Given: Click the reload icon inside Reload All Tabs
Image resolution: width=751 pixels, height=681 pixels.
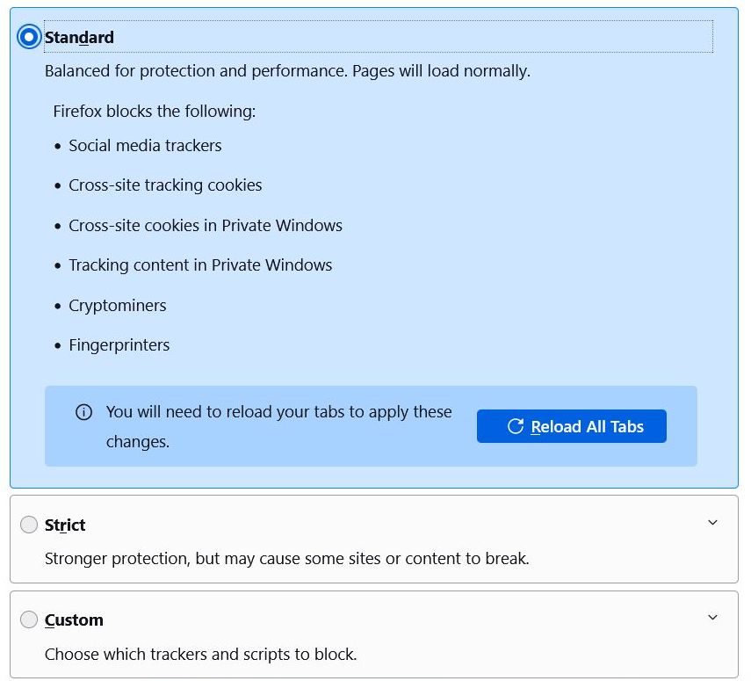Looking at the screenshot, I should (516, 426).
